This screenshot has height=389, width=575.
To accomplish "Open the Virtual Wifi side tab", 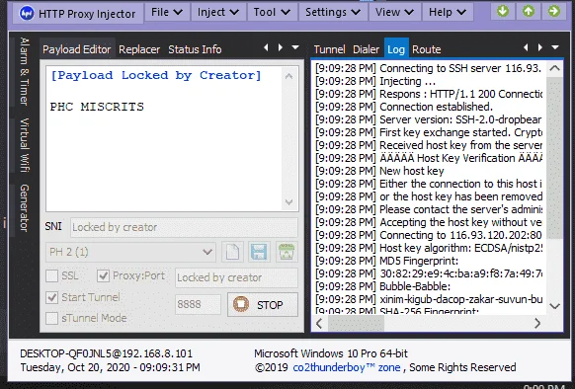I will (24, 145).
